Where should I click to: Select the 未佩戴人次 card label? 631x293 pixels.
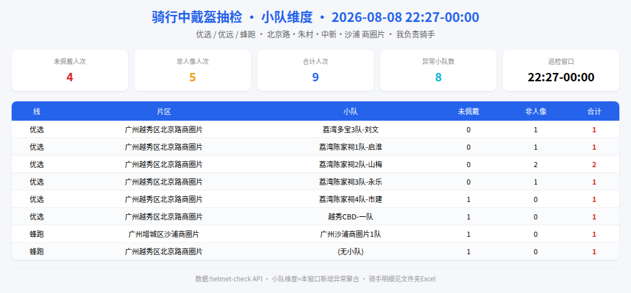point(70,61)
